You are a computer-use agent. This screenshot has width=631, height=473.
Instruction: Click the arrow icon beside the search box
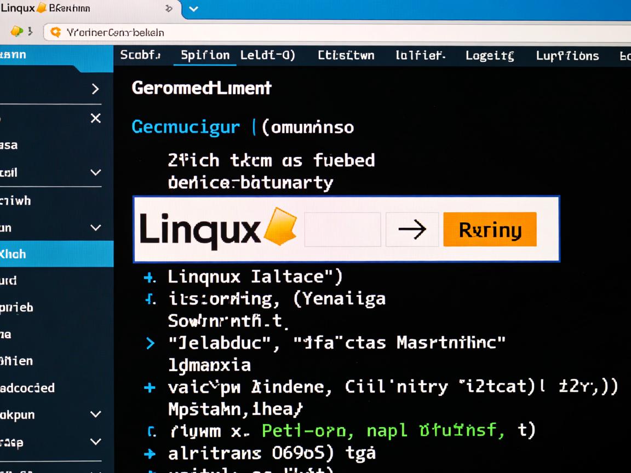(412, 229)
